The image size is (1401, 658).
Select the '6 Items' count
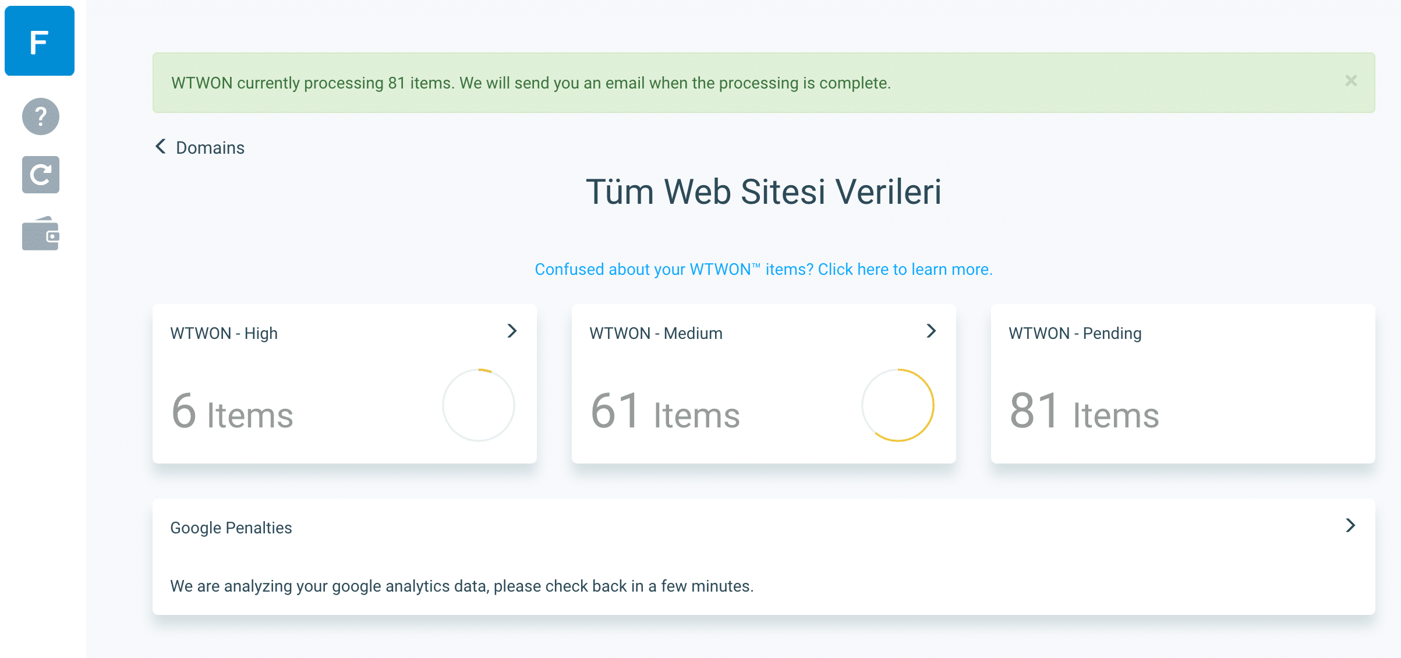232,412
